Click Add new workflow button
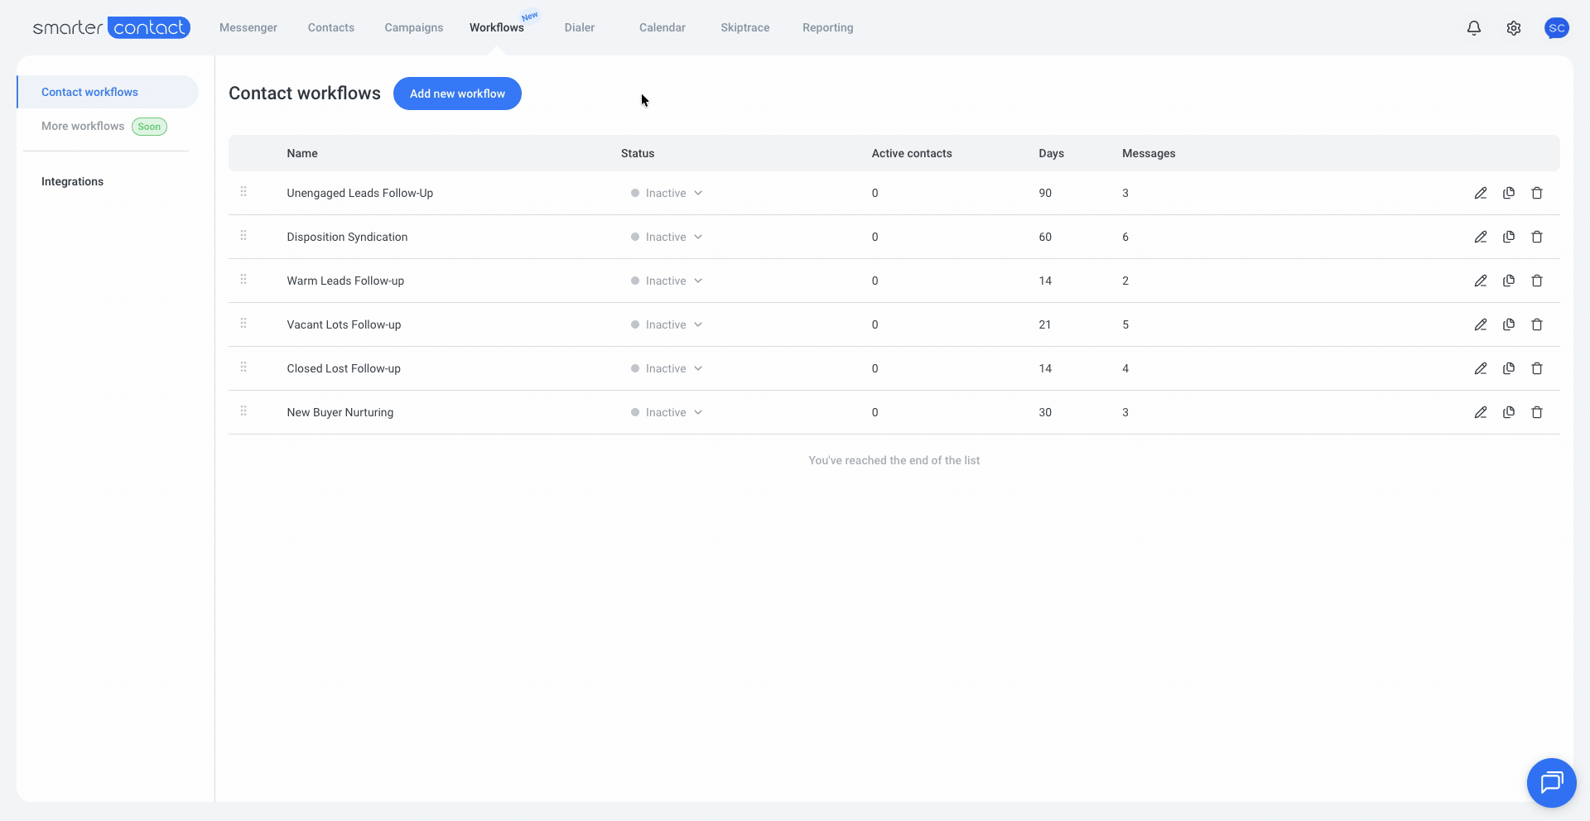 click(x=457, y=94)
